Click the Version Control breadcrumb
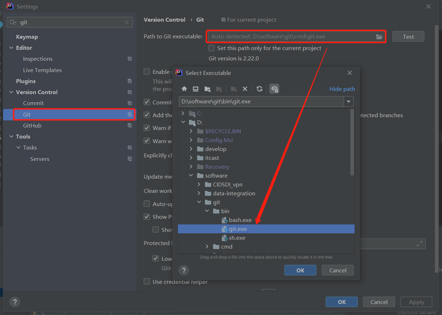The image size is (442, 315). coord(164,20)
